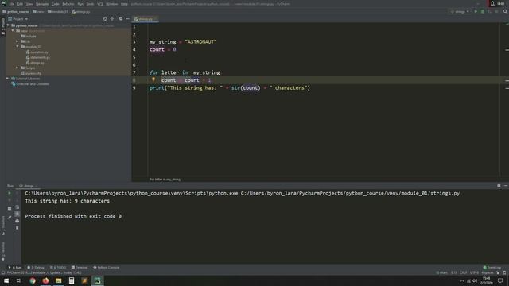Open the Window menu
This screenshot has width=509, height=286.
(112, 4)
